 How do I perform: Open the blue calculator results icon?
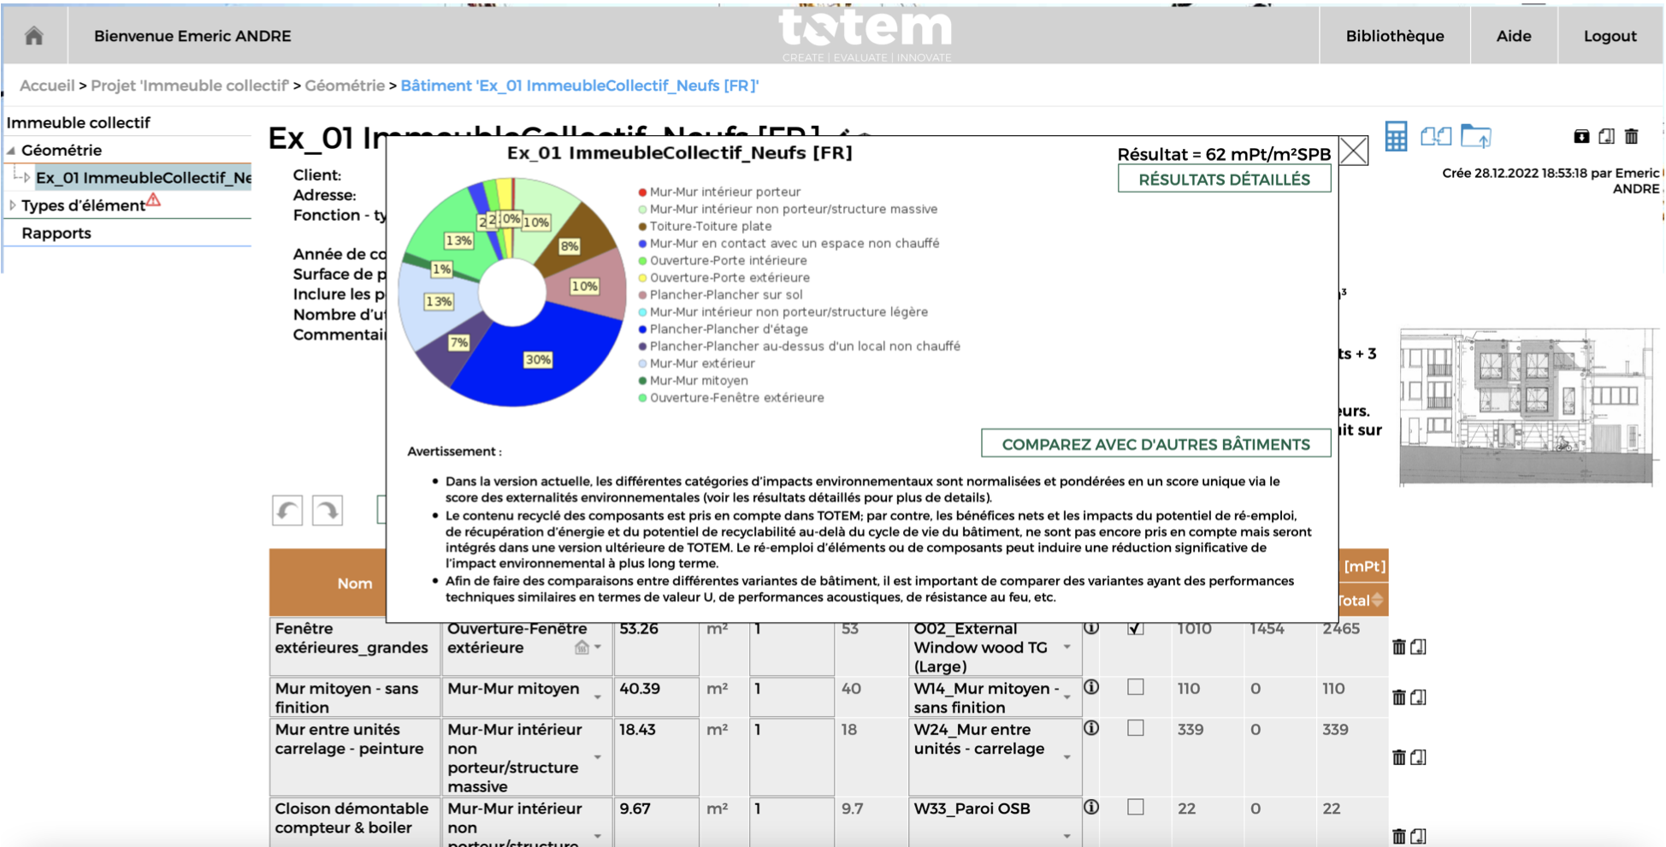1396,137
